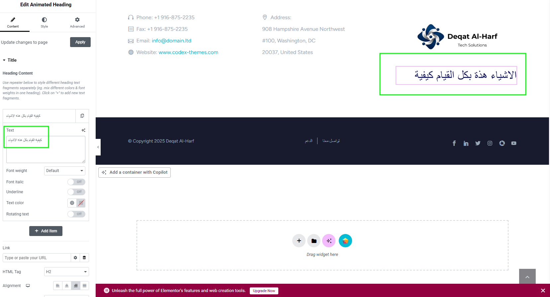Enable the Underline switch
The image size is (550, 297).
point(76,192)
